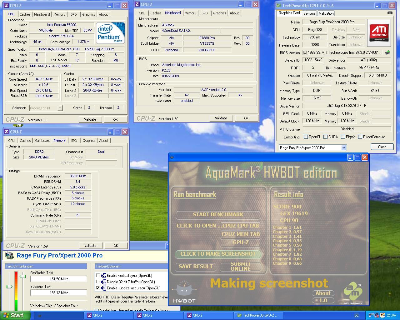Image resolution: width=400 pixels, height=320 pixels.
Task: Click the GPU-Z button in AquaMark
Action: 241,242
